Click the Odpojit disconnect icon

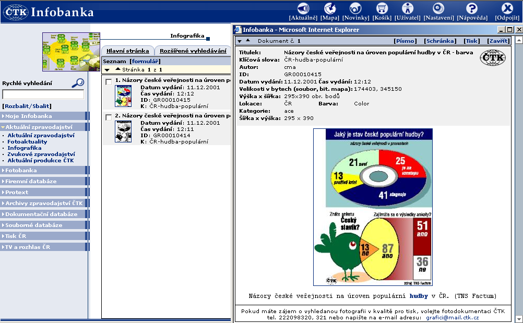click(x=507, y=8)
